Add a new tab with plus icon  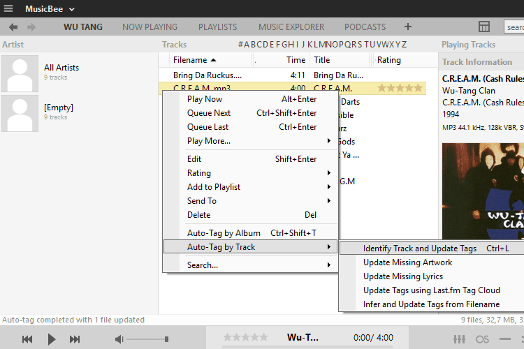click(x=408, y=27)
